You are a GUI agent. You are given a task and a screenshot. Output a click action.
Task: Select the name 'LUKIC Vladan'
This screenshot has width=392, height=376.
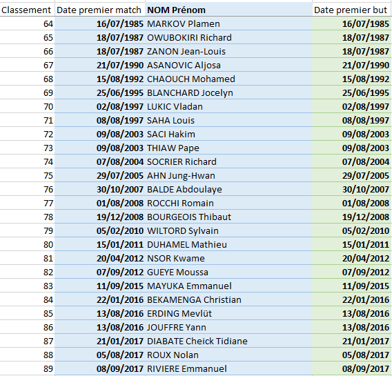pos(175,106)
